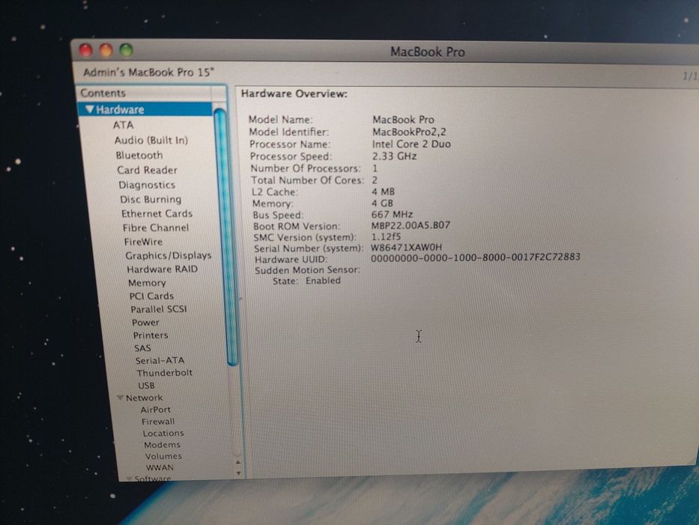Image resolution: width=699 pixels, height=525 pixels.
Task: Select Modems under Network
Action: (x=163, y=445)
